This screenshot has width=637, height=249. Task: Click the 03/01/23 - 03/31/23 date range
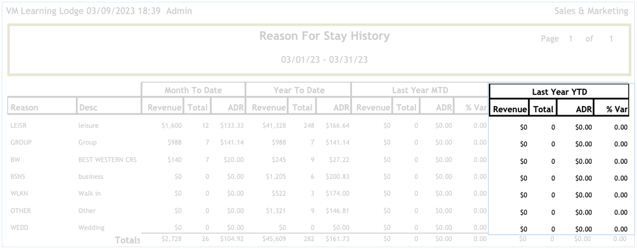point(324,60)
